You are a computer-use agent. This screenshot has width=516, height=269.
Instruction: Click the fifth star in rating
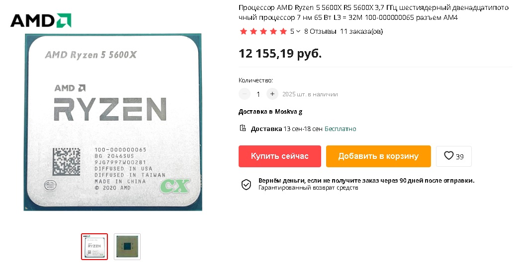pyautogui.click(x=283, y=32)
